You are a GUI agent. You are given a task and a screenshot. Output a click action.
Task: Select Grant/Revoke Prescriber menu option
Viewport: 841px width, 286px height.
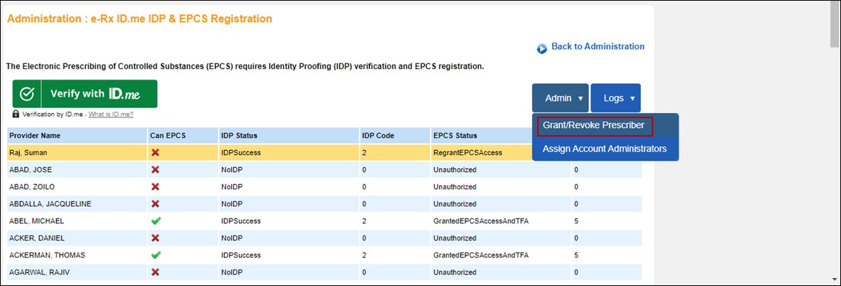594,126
